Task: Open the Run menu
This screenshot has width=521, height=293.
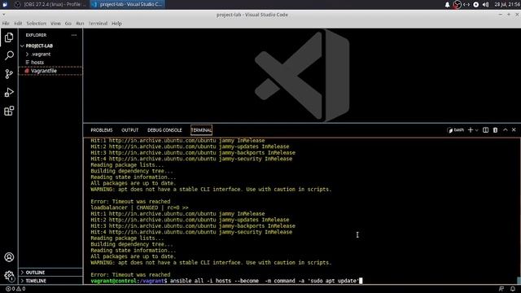Action: (80, 24)
